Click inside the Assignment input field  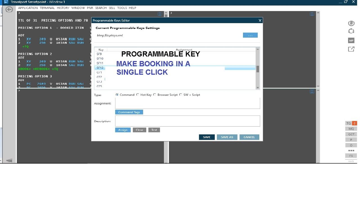tap(188, 103)
